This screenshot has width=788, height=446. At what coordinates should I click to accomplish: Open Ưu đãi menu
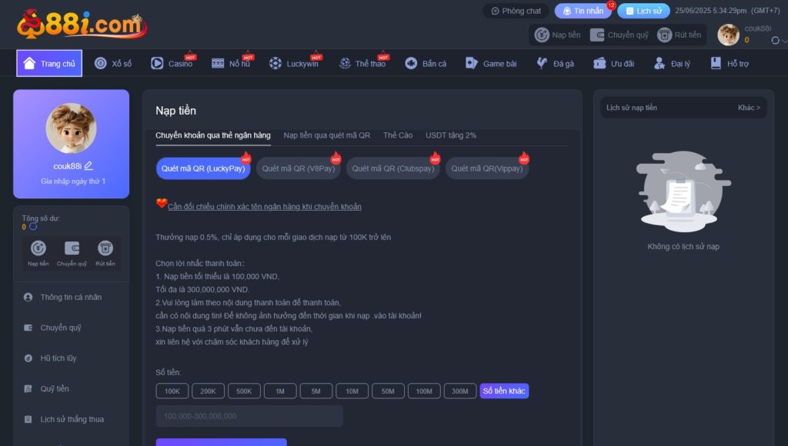tap(613, 64)
